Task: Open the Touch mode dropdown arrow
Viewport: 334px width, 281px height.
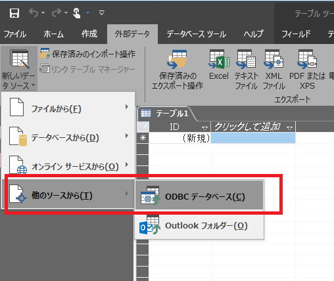Action: [x=87, y=13]
